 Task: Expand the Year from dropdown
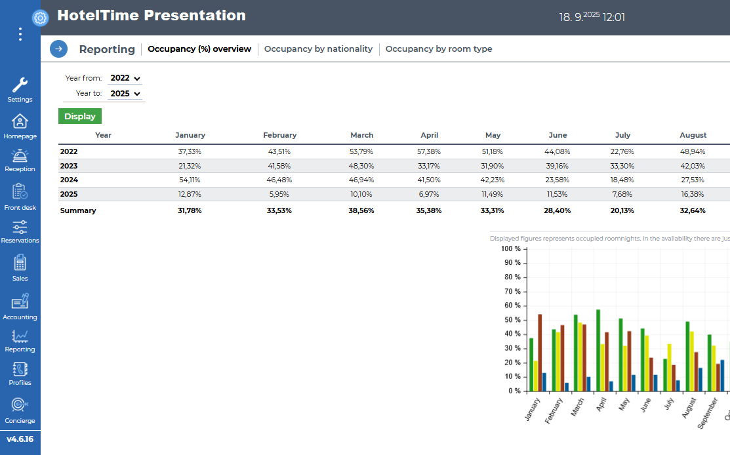tap(125, 78)
